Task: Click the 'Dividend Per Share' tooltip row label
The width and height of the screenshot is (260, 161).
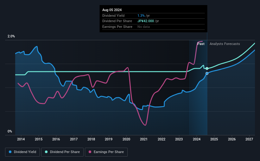Action: pyautogui.click(x=117, y=21)
